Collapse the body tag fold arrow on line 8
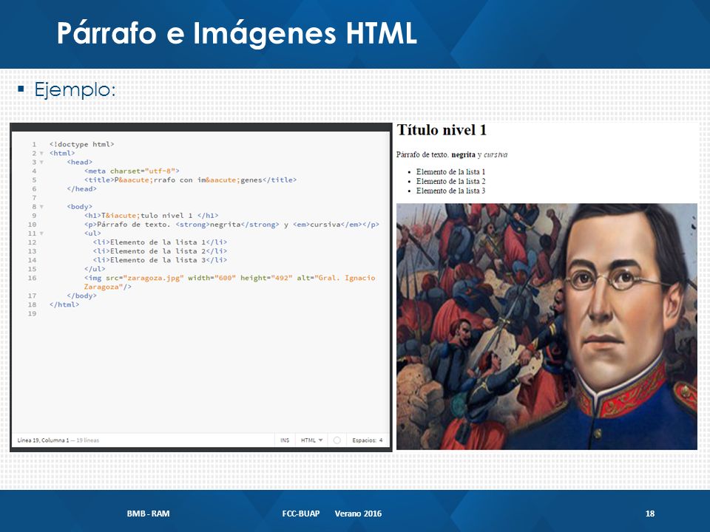This screenshot has height=532, width=710. click(41, 207)
